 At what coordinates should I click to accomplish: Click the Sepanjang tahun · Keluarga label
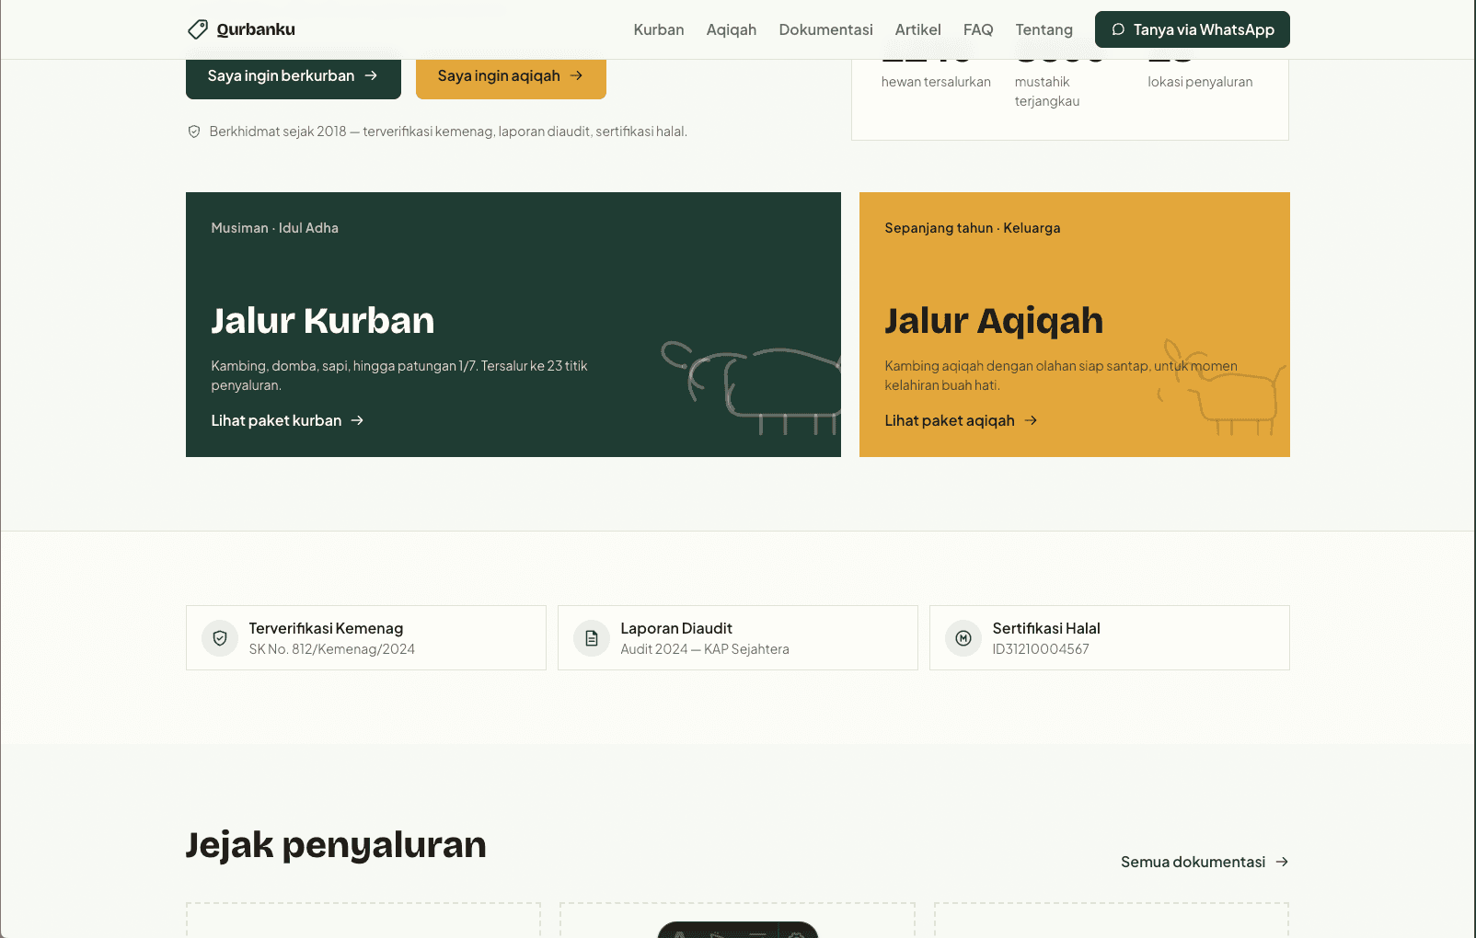coord(973,228)
